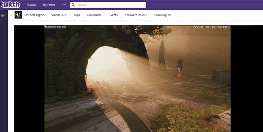263x132 pixels.
Task: Toggle scale snapping in viewport toolbar
Action: point(217,27)
